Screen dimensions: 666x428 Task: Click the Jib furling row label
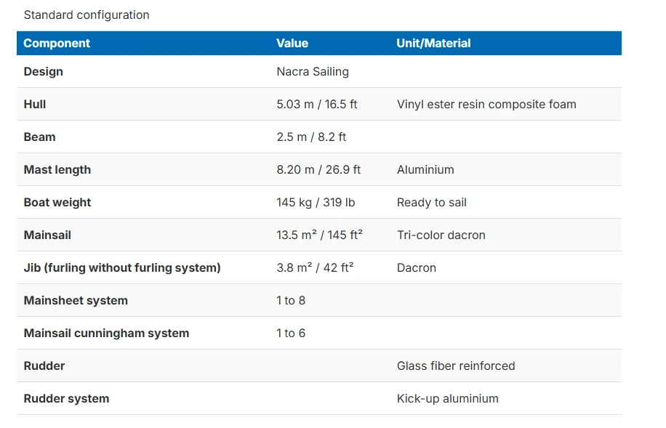(122, 268)
